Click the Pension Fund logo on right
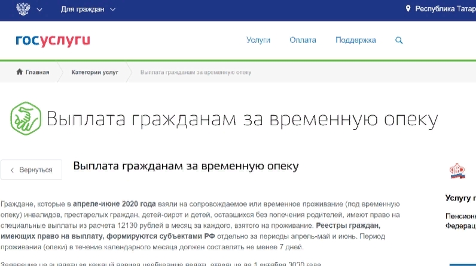 click(458, 171)
